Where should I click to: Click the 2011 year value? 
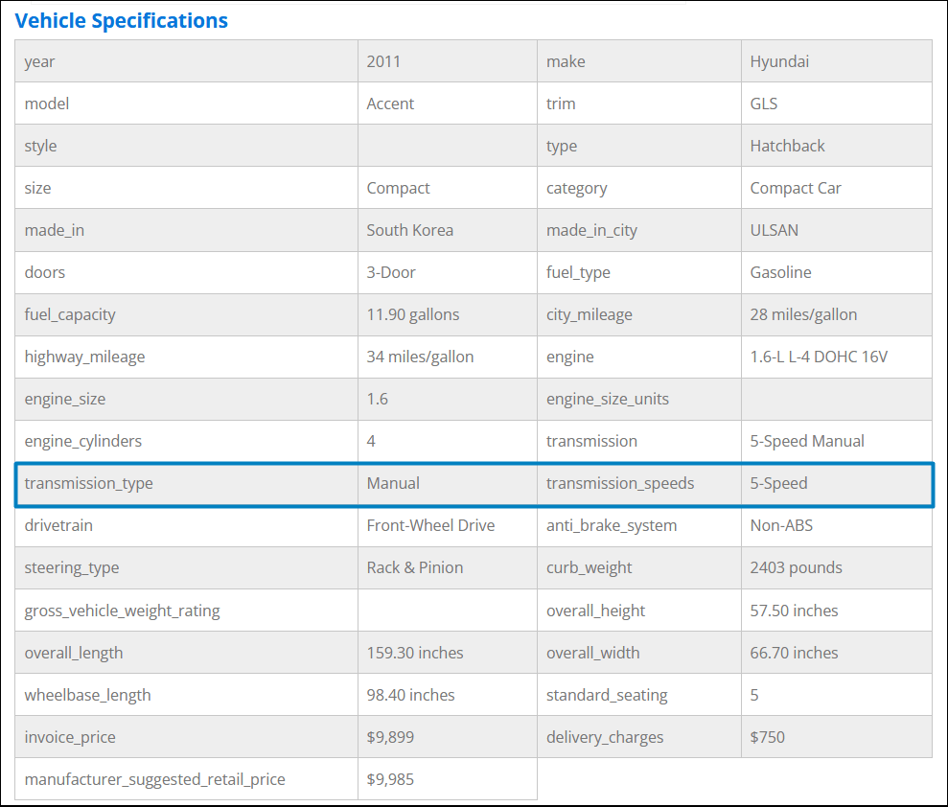[x=383, y=61]
